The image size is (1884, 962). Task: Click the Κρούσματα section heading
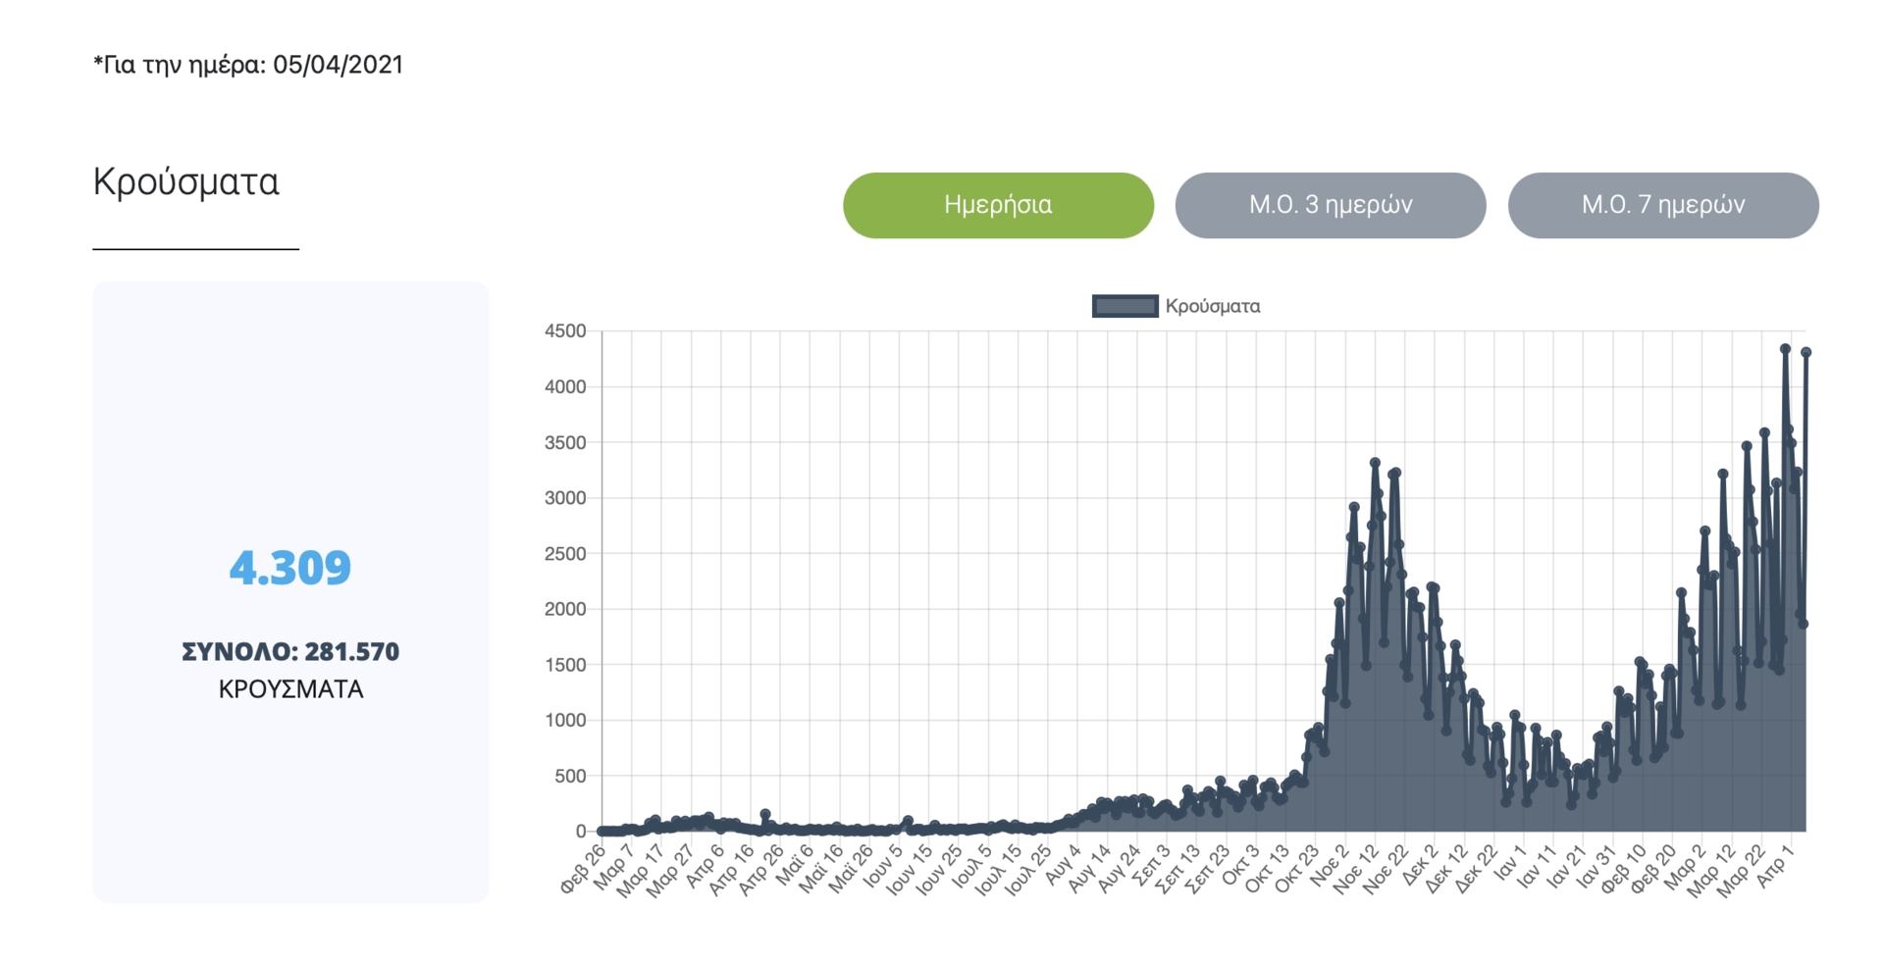click(x=186, y=182)
